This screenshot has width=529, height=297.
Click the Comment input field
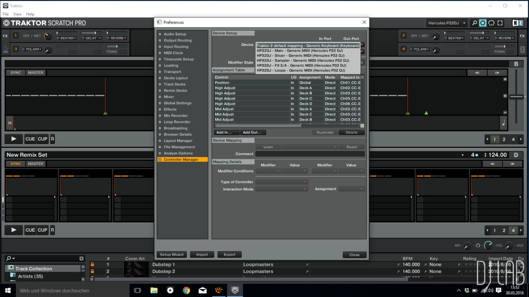click(310, 154)
